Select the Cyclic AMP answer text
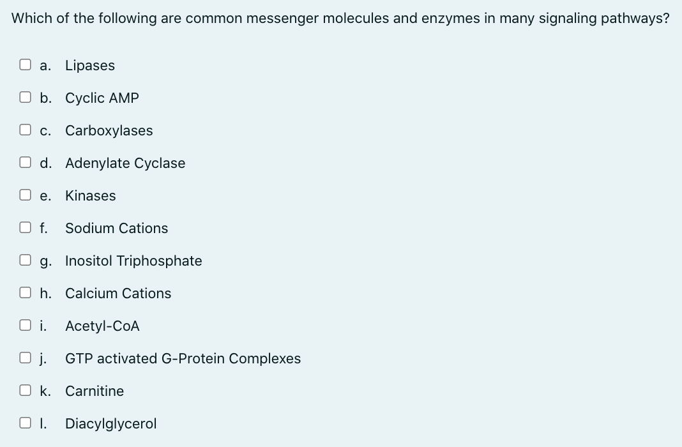Screen dimensions: 682x447 [x=102, y=98]
